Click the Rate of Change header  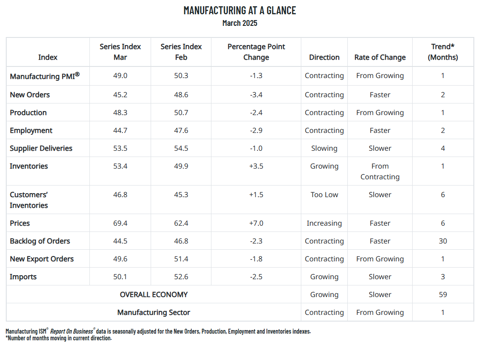(380, 57)
